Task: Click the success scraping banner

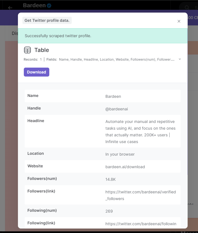Action: 103,36
